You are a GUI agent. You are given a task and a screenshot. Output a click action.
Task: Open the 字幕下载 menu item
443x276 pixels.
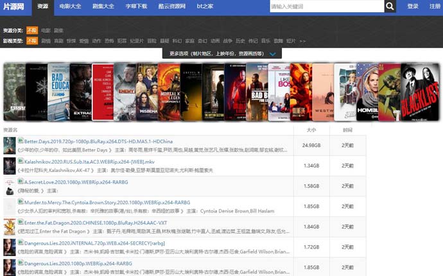pyautogui.click(x=137, y=6)
